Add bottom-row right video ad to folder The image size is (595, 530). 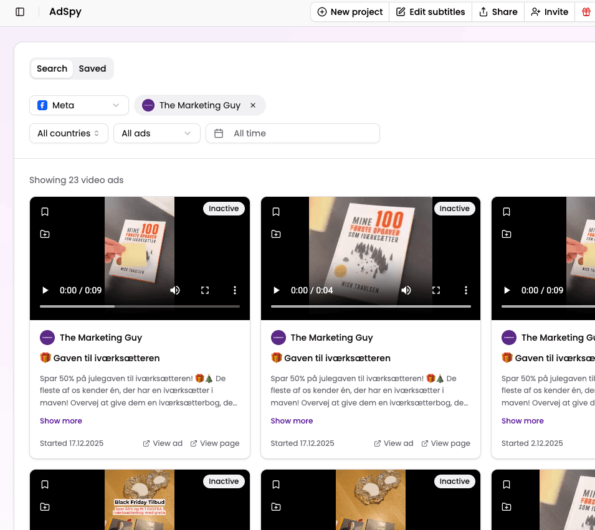click(x=507, y=507)
